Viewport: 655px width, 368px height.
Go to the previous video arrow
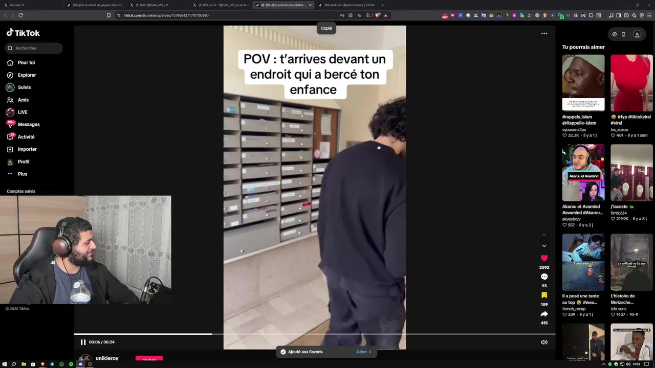pos(544,235)
